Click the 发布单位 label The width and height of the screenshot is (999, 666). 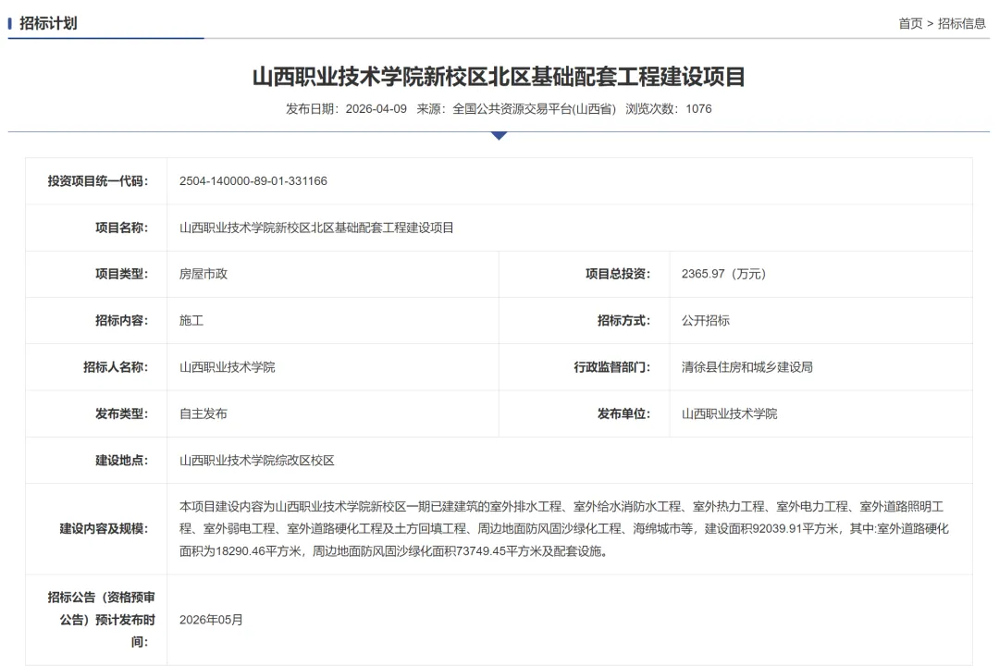623,413
